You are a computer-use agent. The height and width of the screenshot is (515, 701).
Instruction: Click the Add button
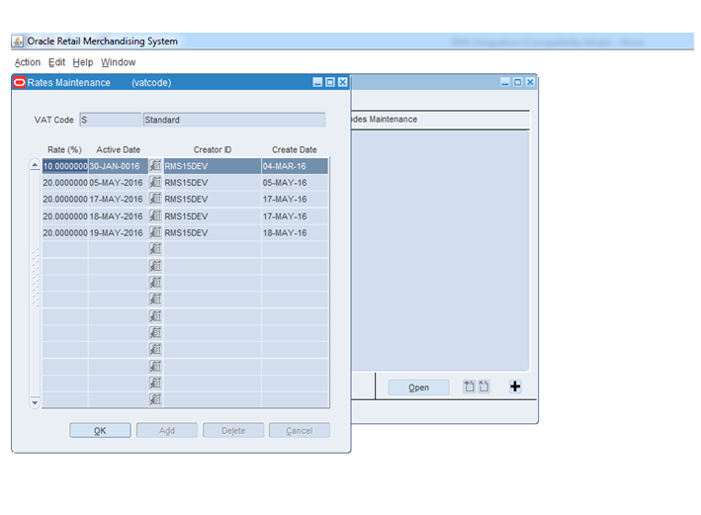pos(167,431)
